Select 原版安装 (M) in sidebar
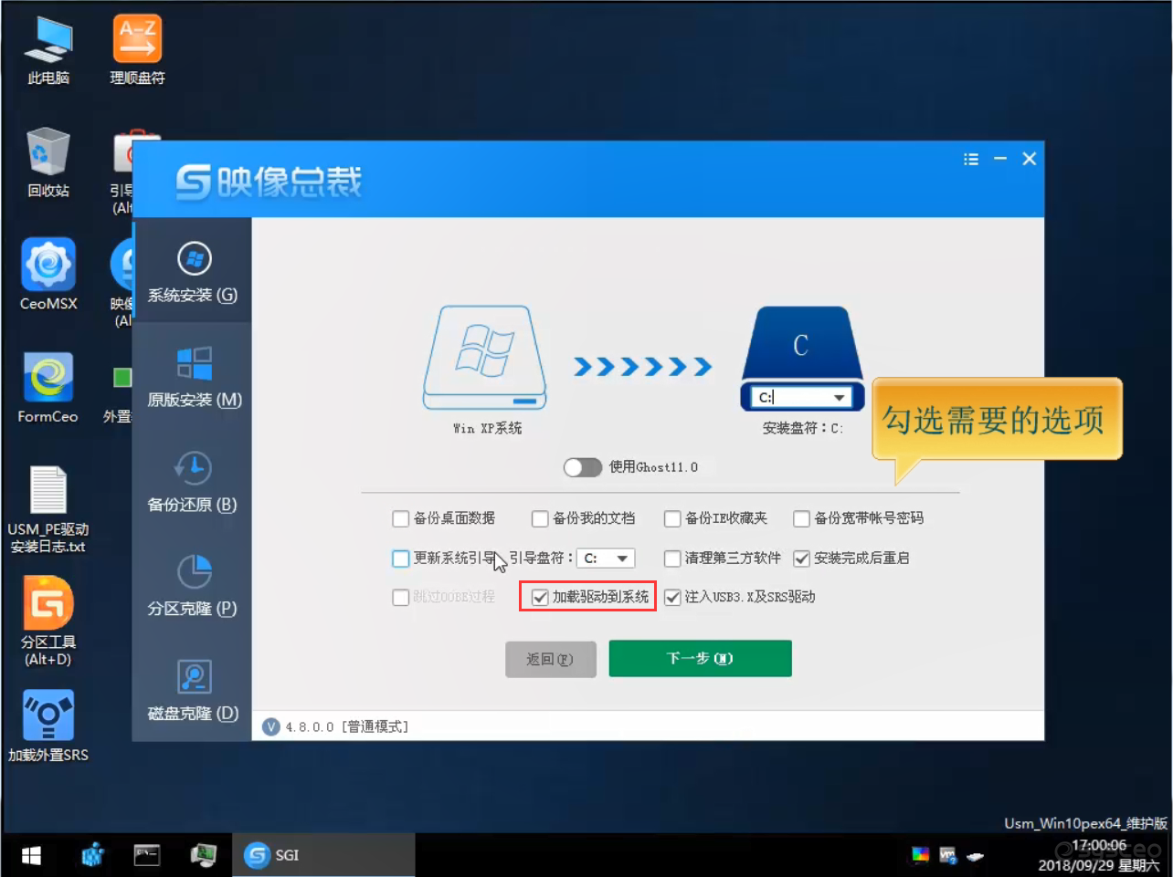 coord(193,377)
